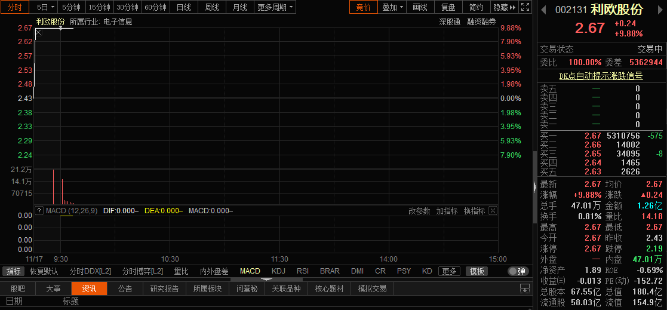Collapse the news panel using corner icon

(525, 288)
